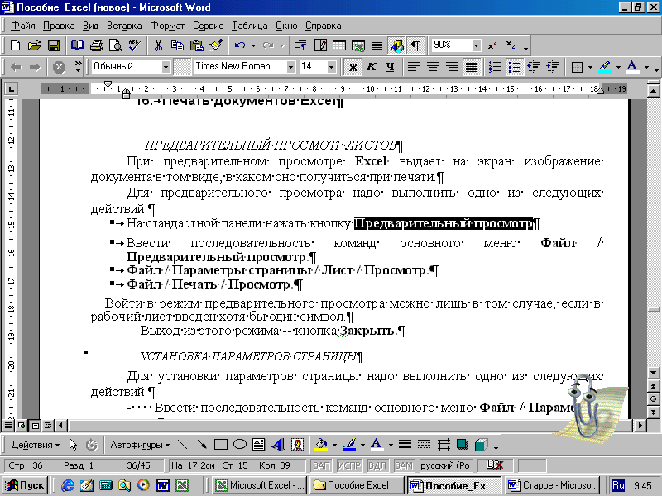Toggle the numbered list
This screenshot has height=496, width=662.
(494, 67)
